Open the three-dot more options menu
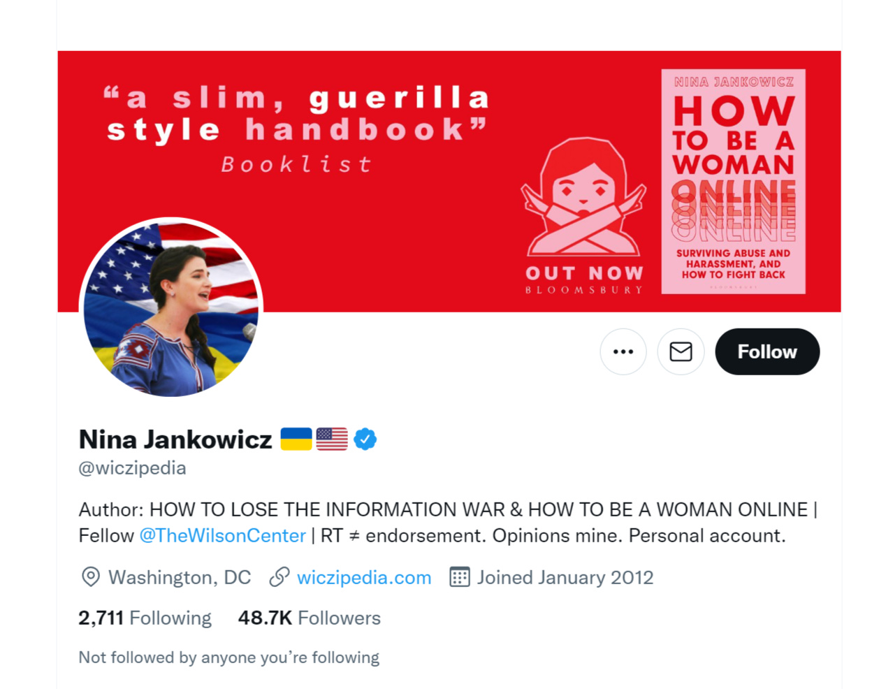This screenshot has height=689, width=872. pos(623,351)
